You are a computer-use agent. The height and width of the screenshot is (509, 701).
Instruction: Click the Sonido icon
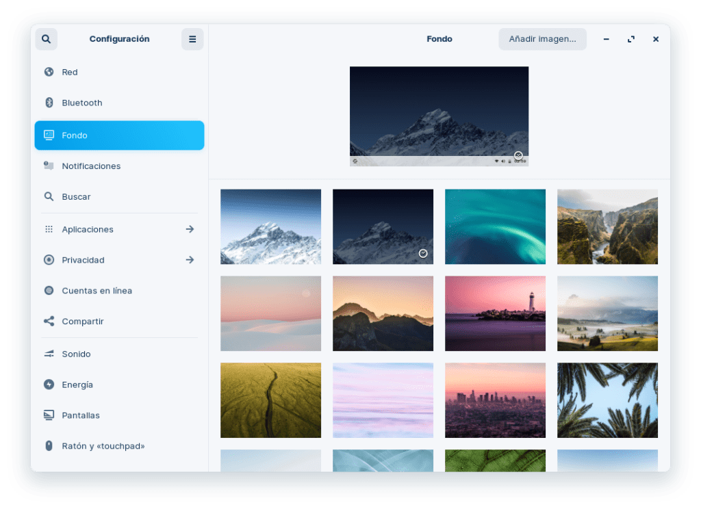49,354
